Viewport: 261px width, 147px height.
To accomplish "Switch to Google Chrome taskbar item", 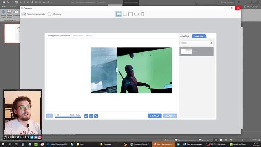I will [140, 144].
